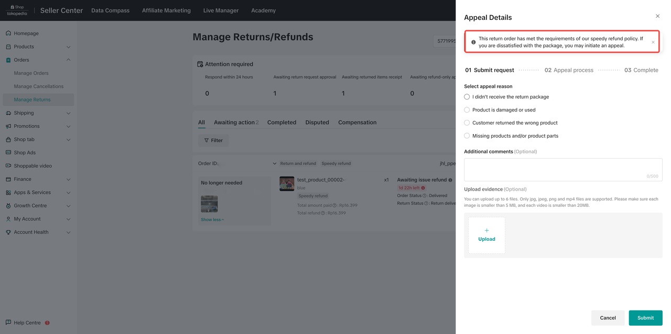
Task: Click the Shop Ads icon in sidebar
Action: click(x=8, y=153)
